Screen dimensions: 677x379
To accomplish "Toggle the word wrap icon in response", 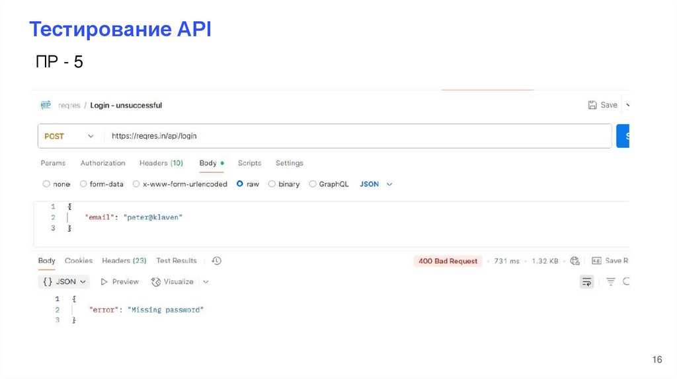I will tap(586, 282).
